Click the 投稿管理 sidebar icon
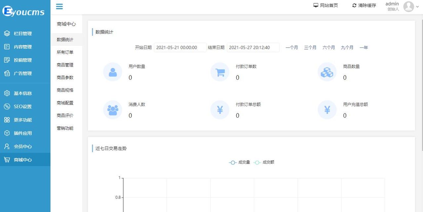Image resolution: width=423 pixels, height=212 pixels. point(7,60)
